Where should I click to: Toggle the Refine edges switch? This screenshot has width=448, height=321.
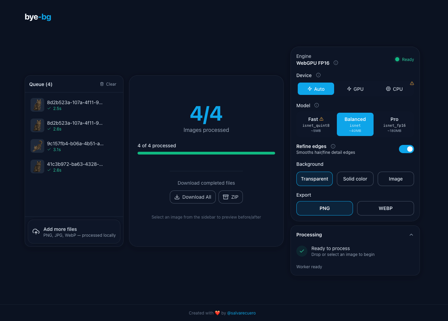[x=406, y=149]
